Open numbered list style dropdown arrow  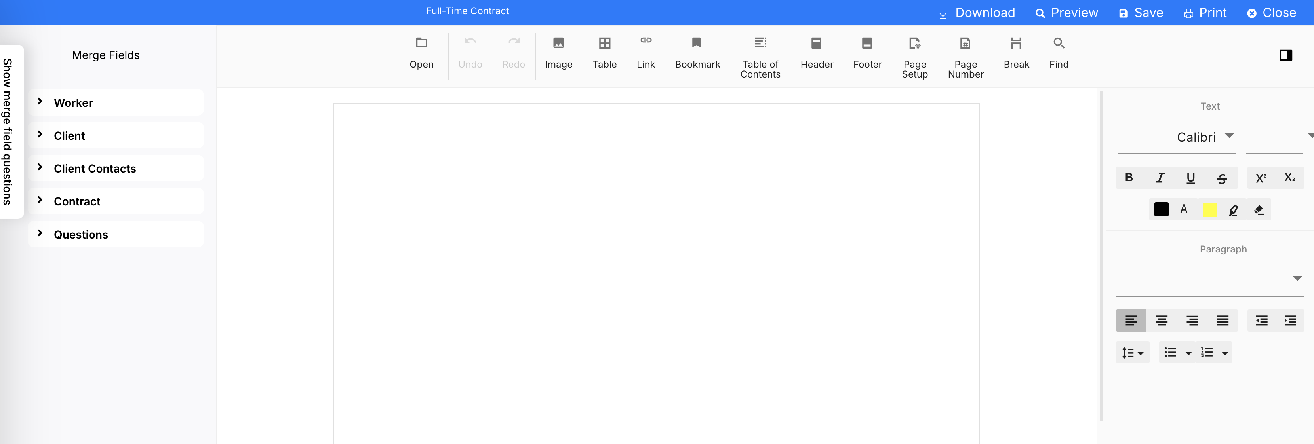1225,353
